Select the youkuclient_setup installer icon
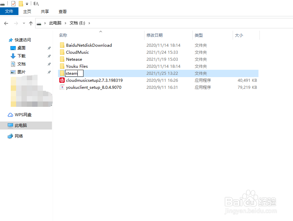 [62, 87]
